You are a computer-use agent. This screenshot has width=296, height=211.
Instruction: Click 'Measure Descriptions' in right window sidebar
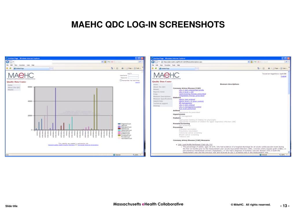click(162, 96)
